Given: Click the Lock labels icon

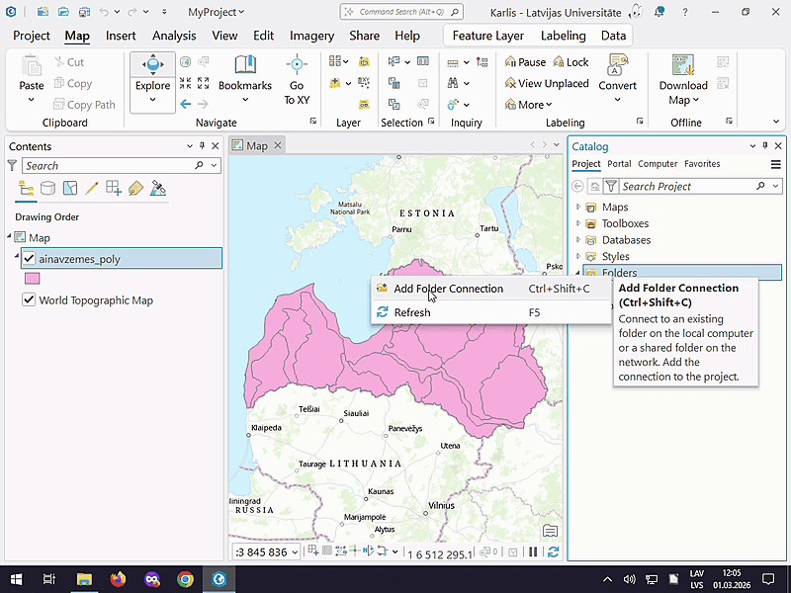Looking at the screenshot, I should point(569,61).
